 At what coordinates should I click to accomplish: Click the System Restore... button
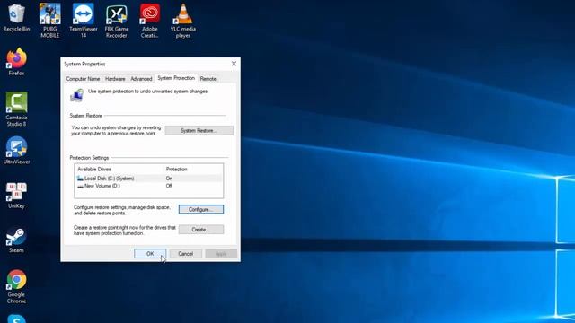(199, 130)
